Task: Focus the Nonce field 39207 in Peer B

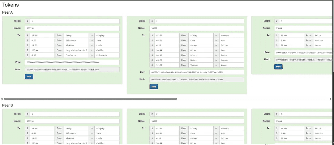Action: [197, 121]
